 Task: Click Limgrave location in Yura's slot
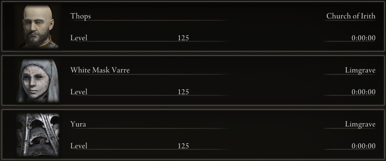360,124
